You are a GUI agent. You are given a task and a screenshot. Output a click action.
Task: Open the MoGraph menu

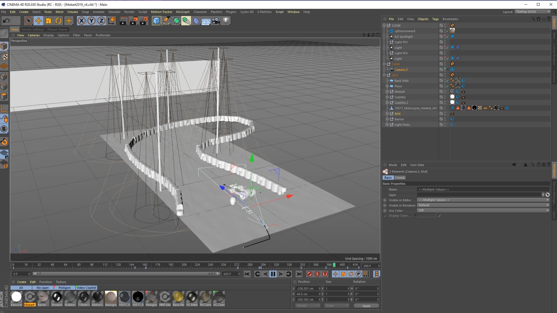pos(183,12)
